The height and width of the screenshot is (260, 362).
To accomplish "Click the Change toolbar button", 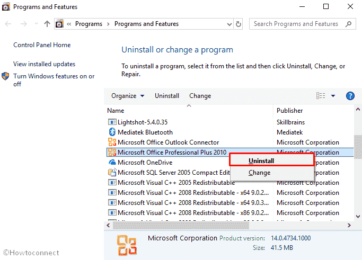I will [200, 96].
